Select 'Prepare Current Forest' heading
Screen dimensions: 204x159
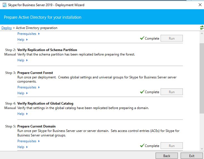click(x=35, y=73)
